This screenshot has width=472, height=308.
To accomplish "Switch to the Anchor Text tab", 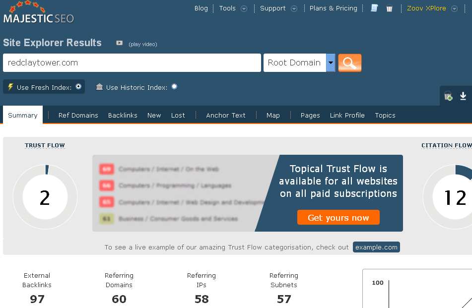I will pyautogui.click(x=226, y=116).
